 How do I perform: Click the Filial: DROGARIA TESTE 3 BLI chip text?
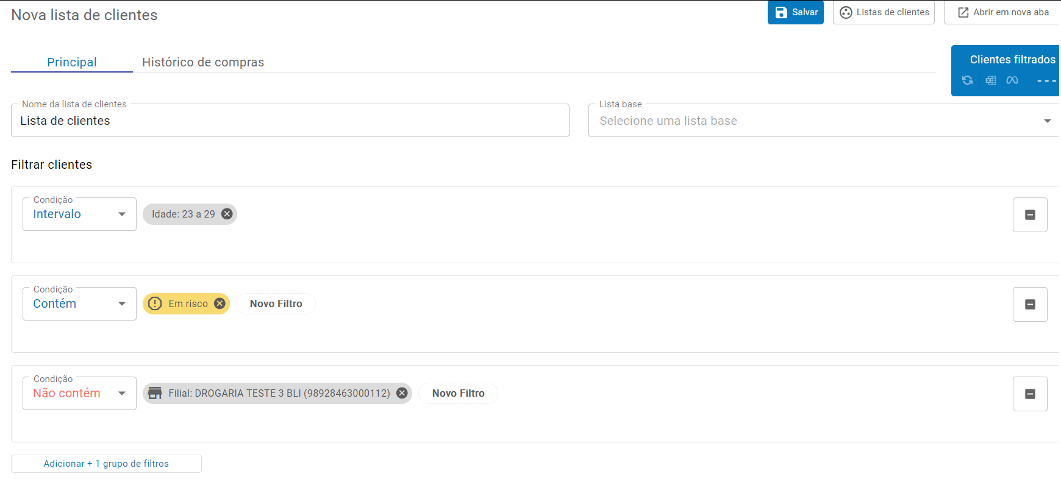(x=279, y=393)
